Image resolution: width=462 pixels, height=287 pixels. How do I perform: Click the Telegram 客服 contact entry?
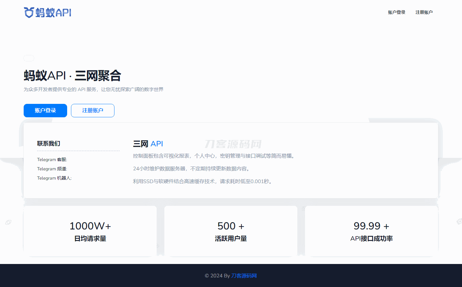(x=52, y=159)
